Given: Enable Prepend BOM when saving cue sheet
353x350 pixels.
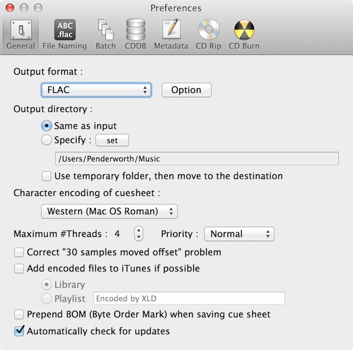Looking at the screenshot, I should 19,315.
